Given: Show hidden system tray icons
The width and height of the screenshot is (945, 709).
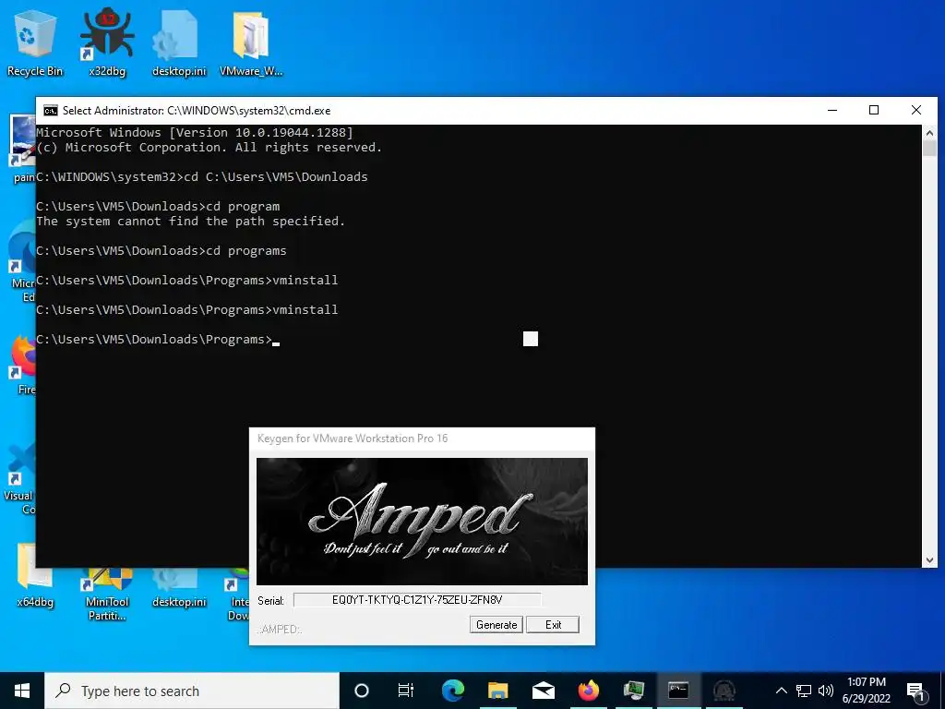Looking at the screenshot, I should pos(781,691).
